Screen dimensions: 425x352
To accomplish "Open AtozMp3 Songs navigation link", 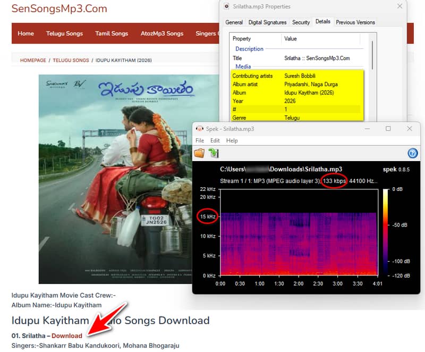I will pos(162,33).
